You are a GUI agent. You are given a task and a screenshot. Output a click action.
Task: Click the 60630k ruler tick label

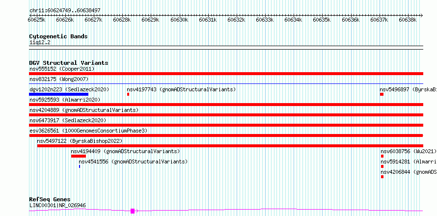179,20
